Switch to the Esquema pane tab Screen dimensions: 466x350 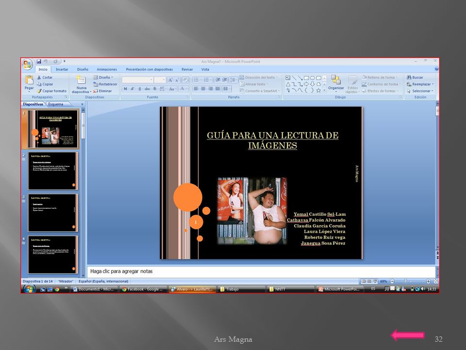55,104
